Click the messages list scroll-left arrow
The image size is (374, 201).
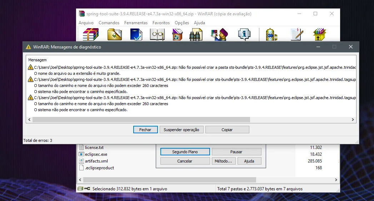pos(29,119)
